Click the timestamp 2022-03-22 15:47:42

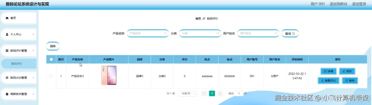(297, 76)
